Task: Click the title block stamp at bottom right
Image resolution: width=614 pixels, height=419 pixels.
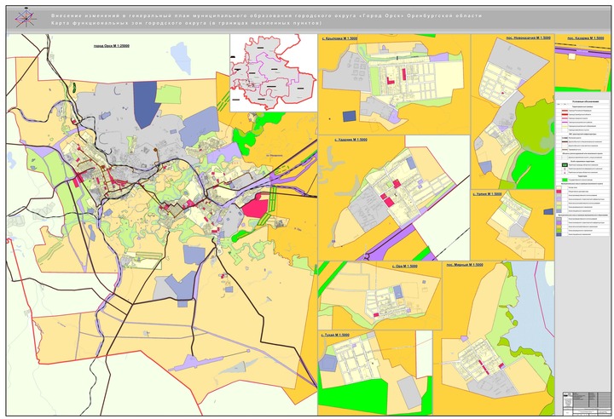Action: click(x=585, y=403)
